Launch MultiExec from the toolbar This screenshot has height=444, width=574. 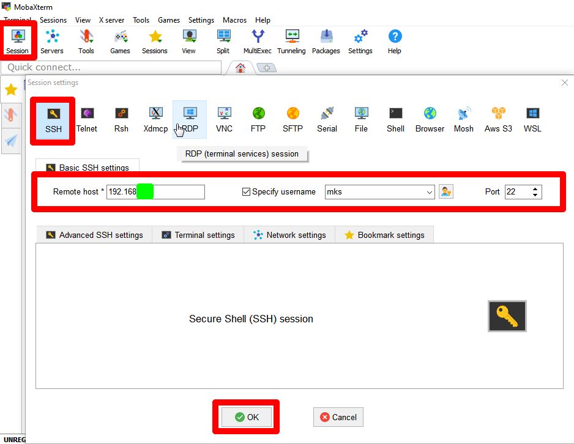point(258,42)
